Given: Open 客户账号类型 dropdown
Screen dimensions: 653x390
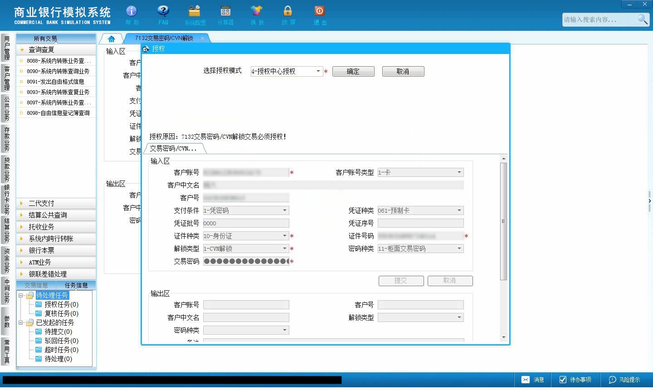Looking at the screenshot, I should tap(459, 172).
